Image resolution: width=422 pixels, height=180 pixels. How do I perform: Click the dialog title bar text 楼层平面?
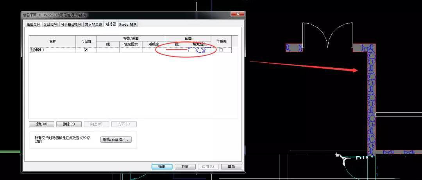(55, 15)
